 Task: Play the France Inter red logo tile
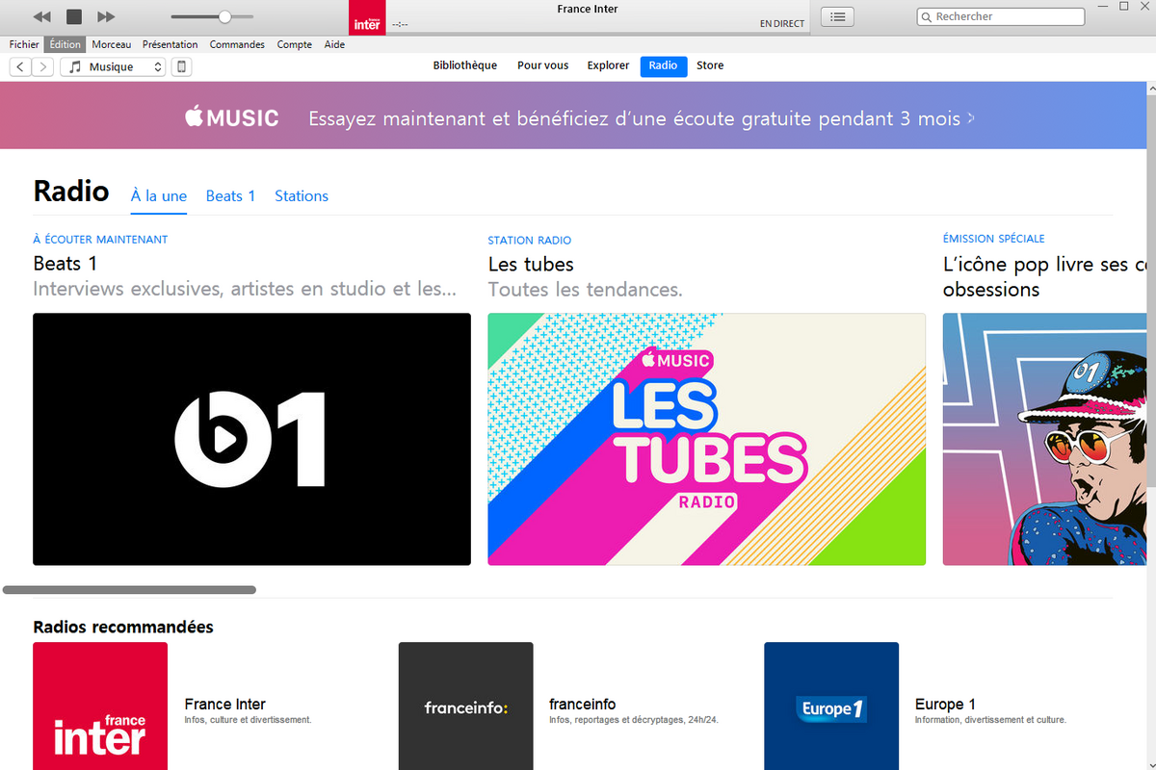tap(100, 706)
